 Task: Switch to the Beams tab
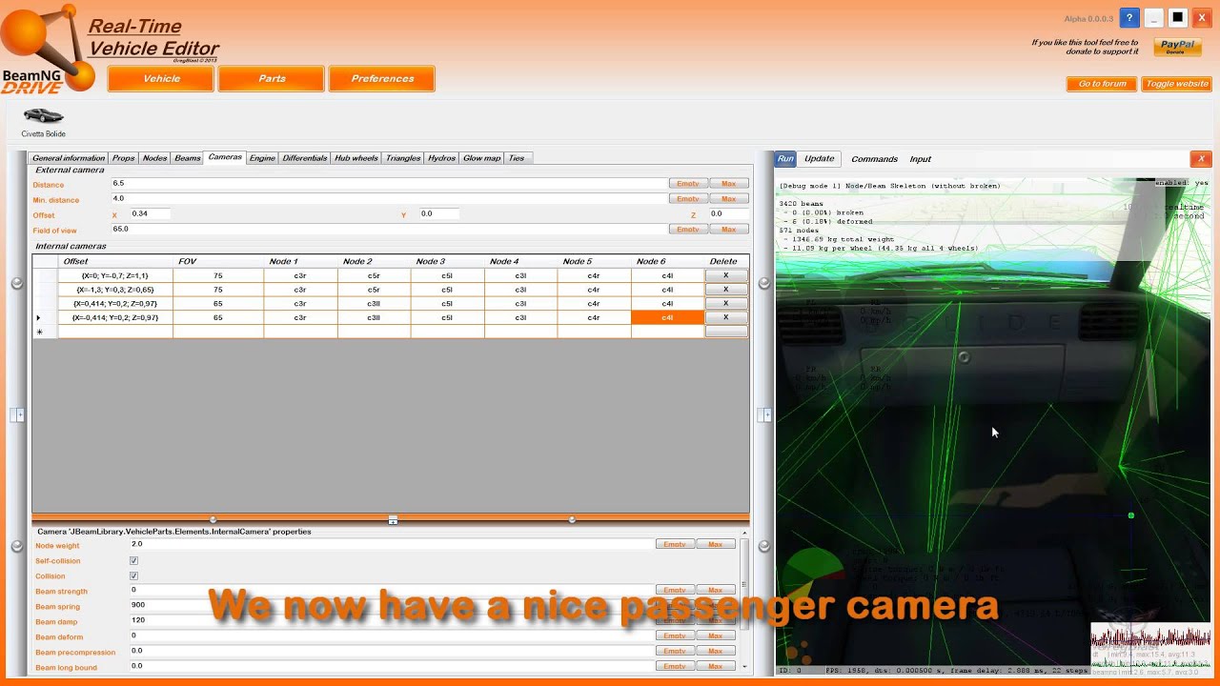(188, 158)
